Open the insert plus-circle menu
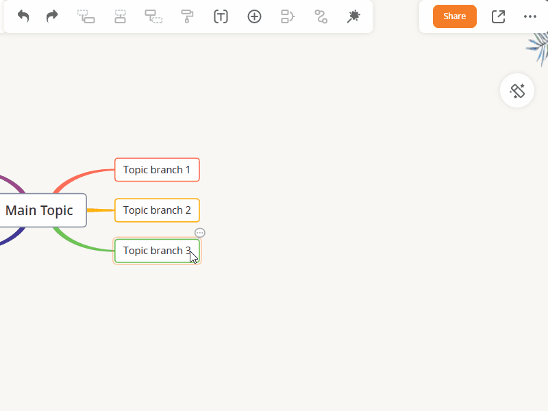This screenshot has height=411, width=548. (254, 16)
